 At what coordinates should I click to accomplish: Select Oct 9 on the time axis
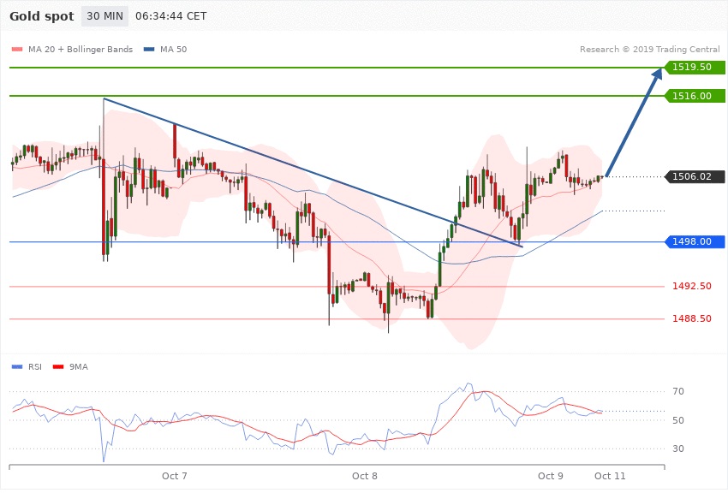click(550, 475)
